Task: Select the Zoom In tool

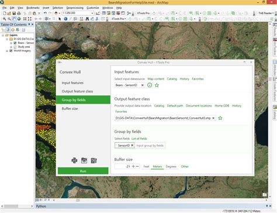Action: pos(4,19)
